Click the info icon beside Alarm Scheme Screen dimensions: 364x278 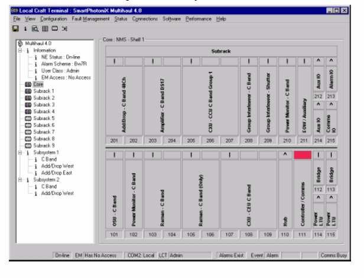(35, 64)
